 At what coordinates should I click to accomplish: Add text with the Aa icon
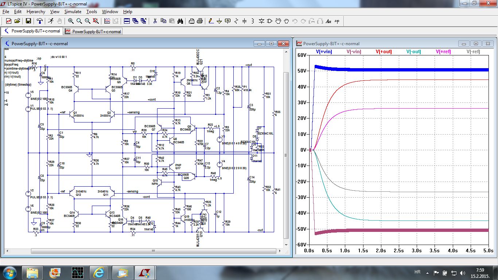[328, 21]
